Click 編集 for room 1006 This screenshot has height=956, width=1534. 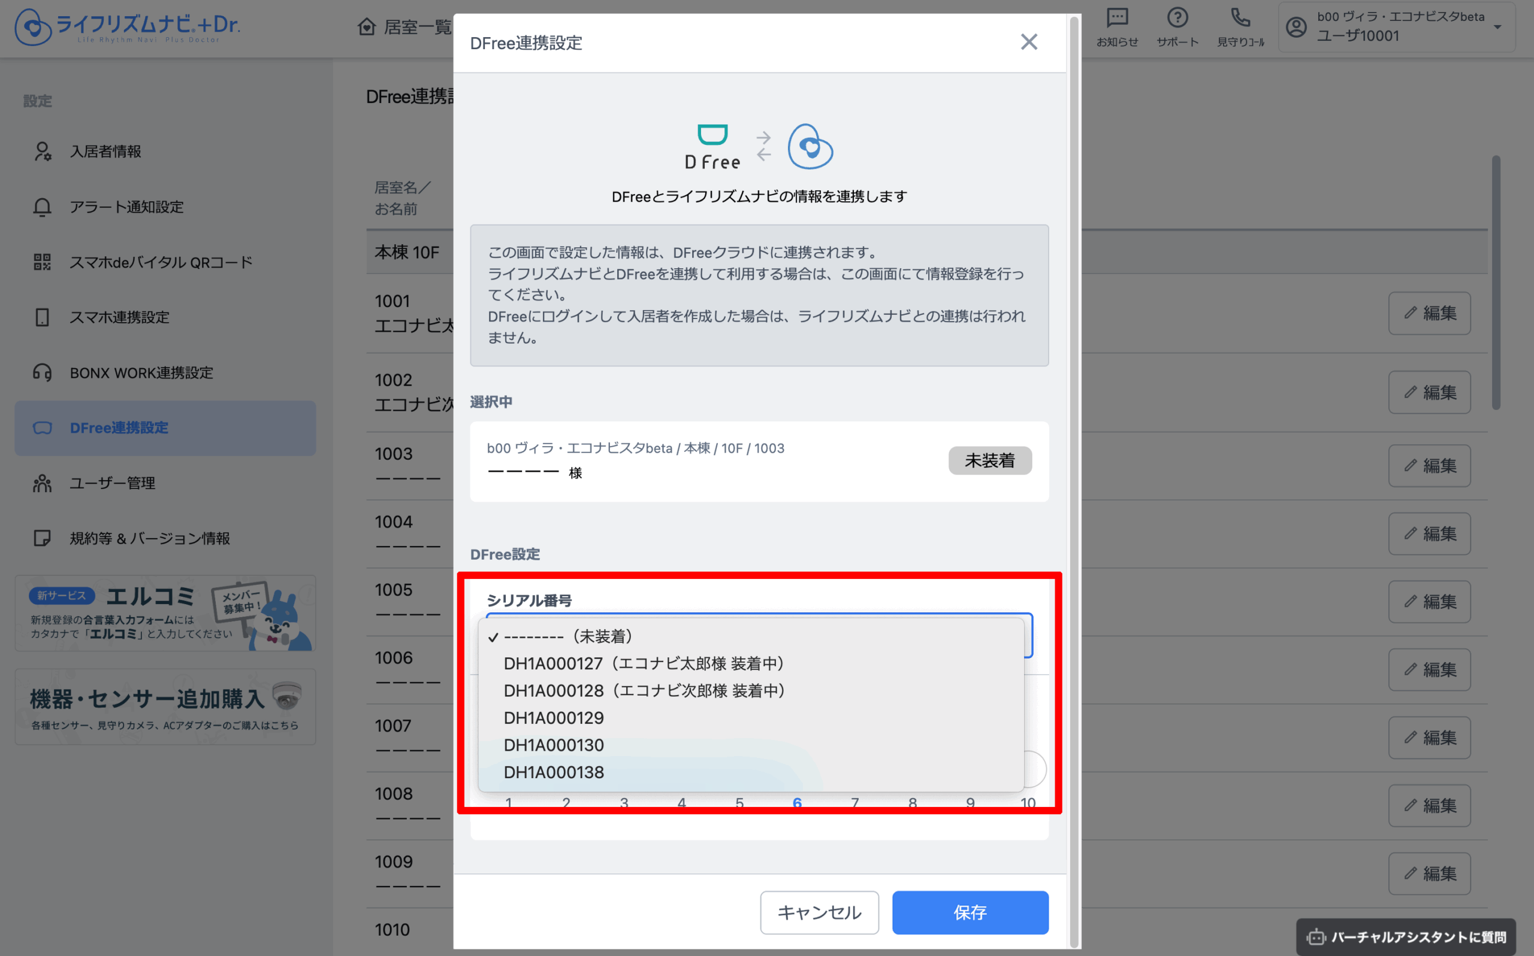coord(1429,670)
